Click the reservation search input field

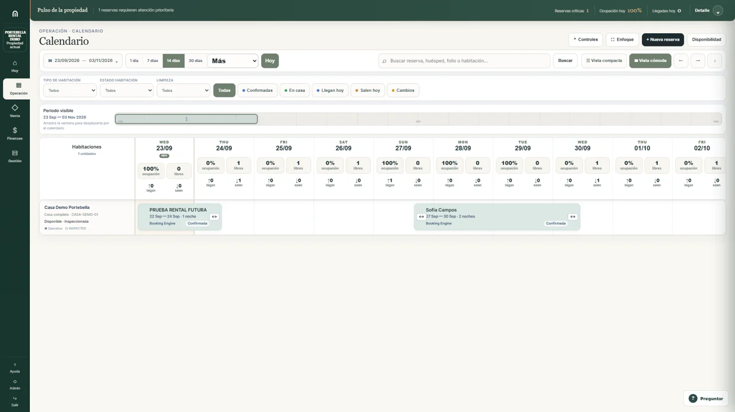pos(464,61)
